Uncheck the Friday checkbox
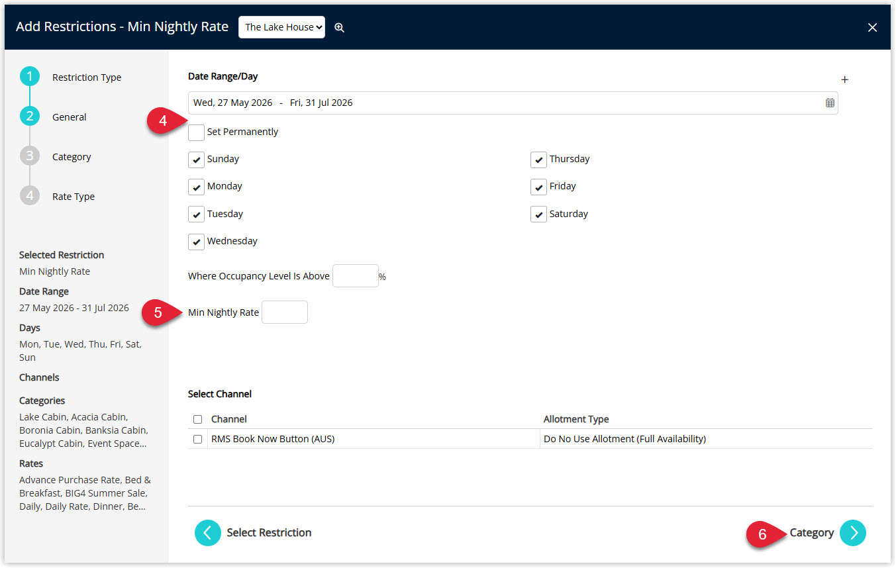 (538, 187)
